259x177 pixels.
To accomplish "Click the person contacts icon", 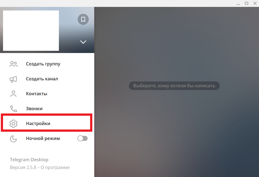I will [x=13, y=94].
